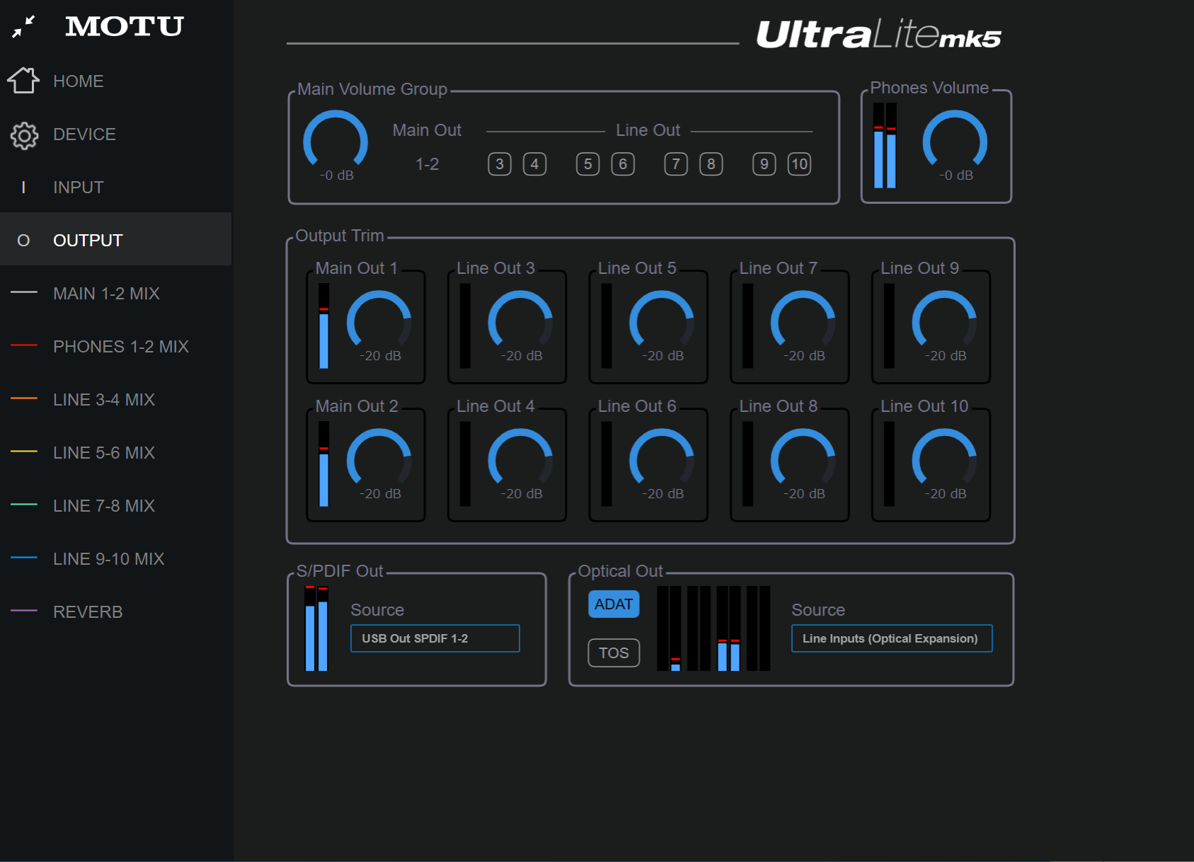
Task: Click the Phones Volume level meter
Action: [x=885, y=145]
